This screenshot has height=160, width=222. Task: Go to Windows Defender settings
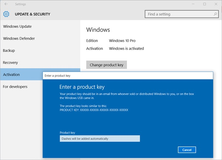point(19,38)
